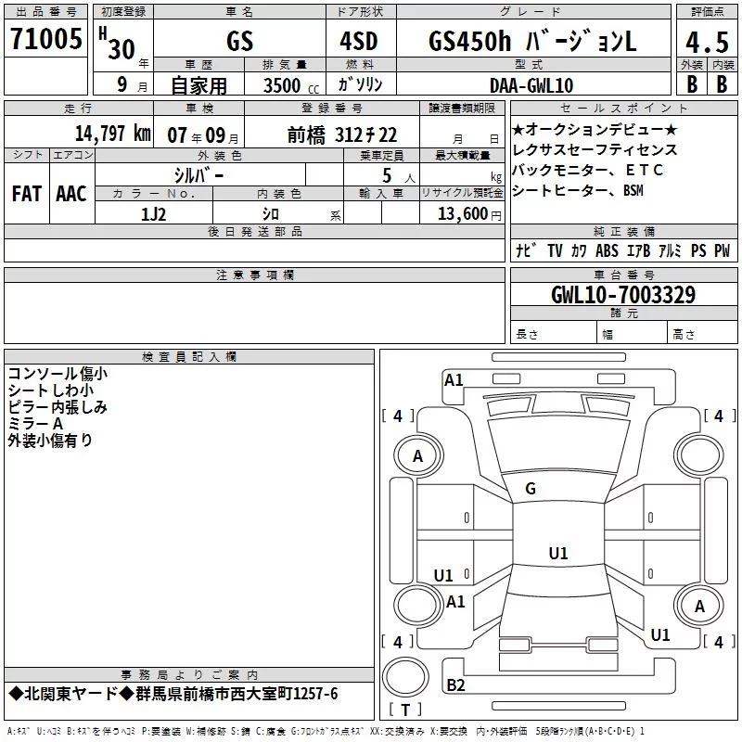
Task: Select the 北関東ヤード address line
Action: (173, 694)
